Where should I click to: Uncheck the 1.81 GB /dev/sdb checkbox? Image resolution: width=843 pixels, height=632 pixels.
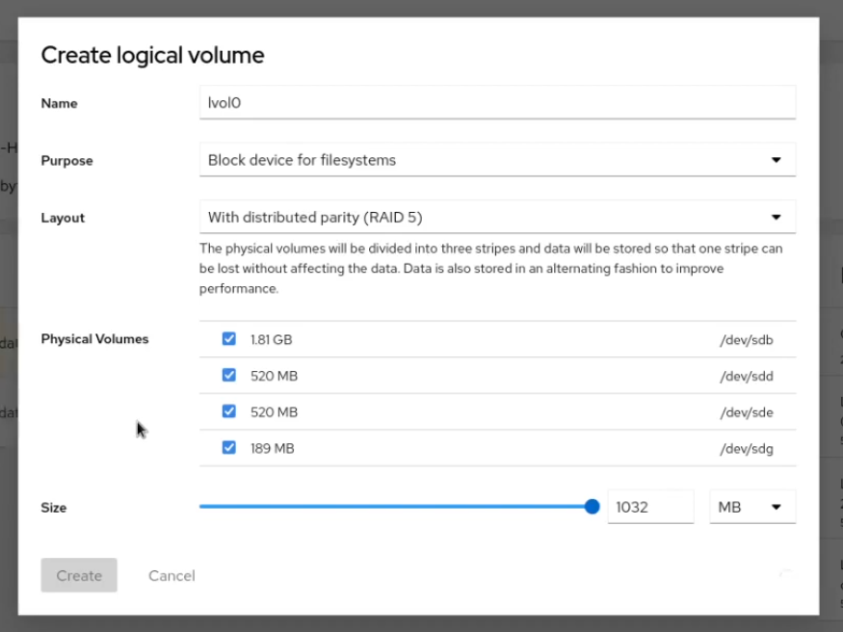[229, 339]
